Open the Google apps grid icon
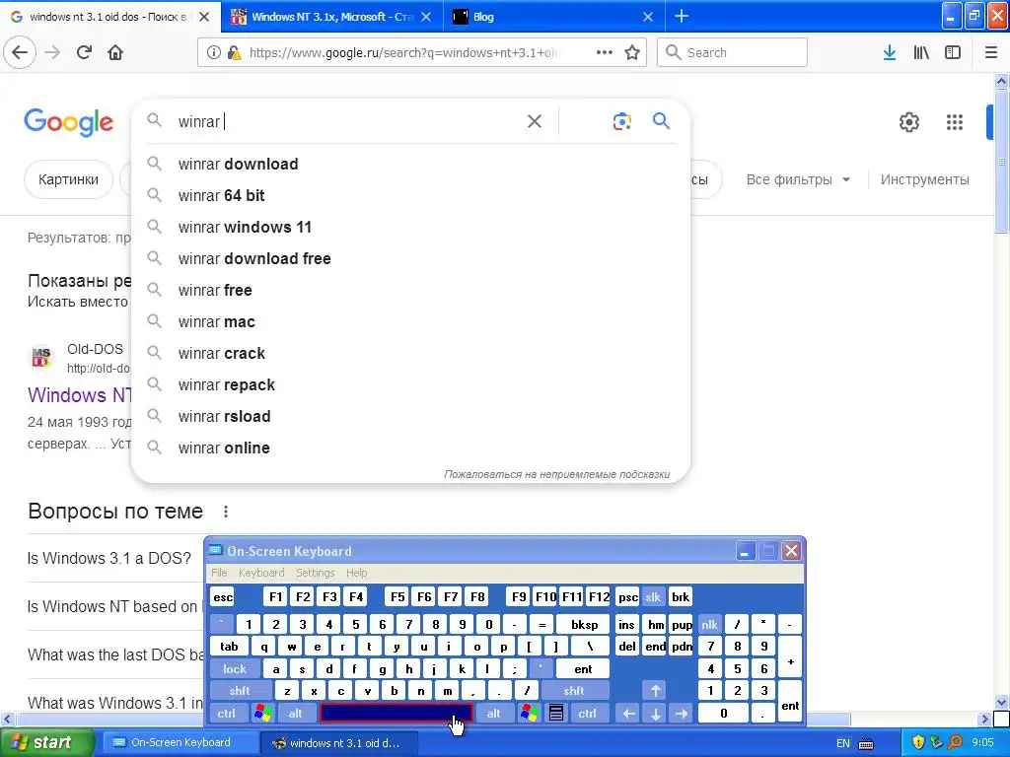The image size is (1010, 757). (955, 121)
